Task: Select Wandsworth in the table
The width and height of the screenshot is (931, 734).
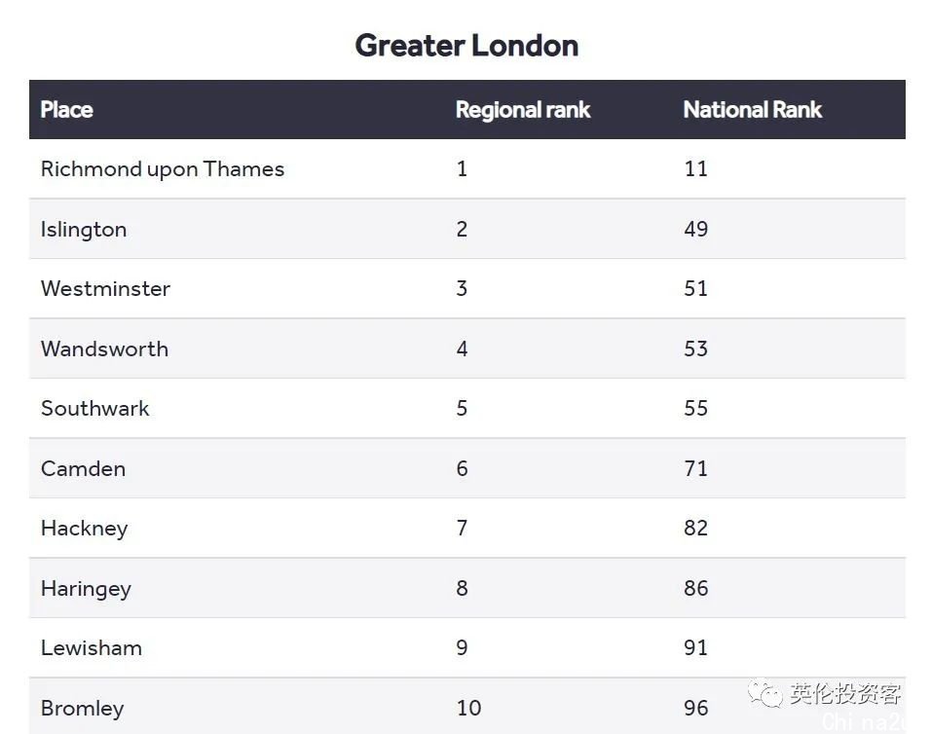Action: coord(104,349)
